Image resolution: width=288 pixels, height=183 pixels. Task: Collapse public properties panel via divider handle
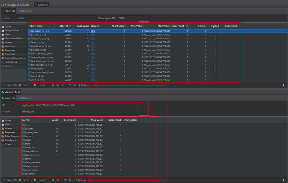[x=144, y=22]
